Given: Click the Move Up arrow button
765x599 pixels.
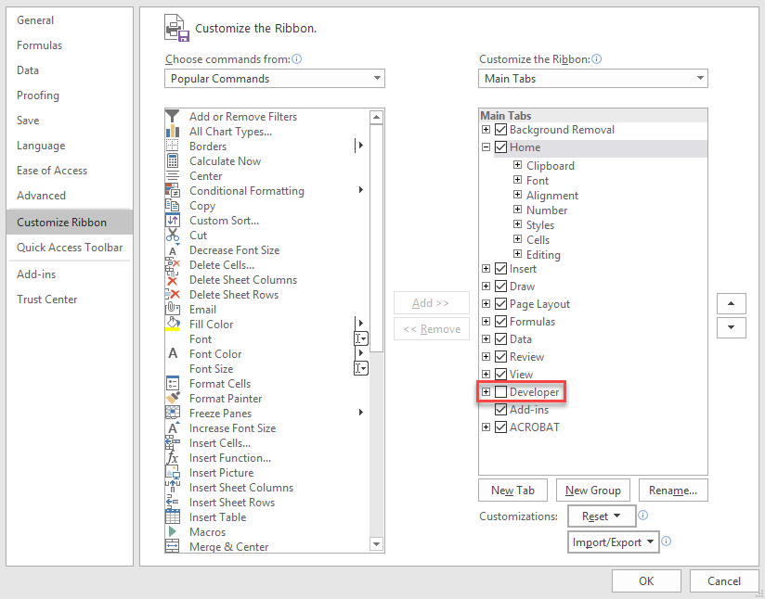Looking at the screenshot, I should (732, 304).
